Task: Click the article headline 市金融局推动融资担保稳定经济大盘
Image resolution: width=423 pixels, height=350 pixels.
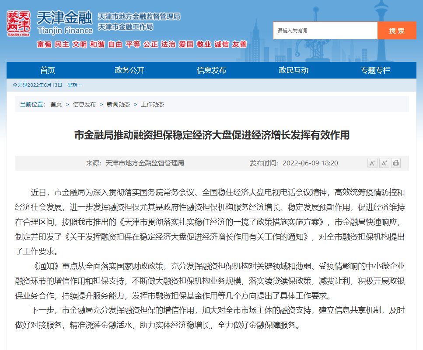Action: pyautogui.click(x=212, y=135)
